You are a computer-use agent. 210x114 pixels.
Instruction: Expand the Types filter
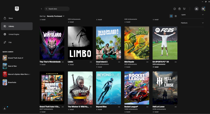[x=192, y=15]
